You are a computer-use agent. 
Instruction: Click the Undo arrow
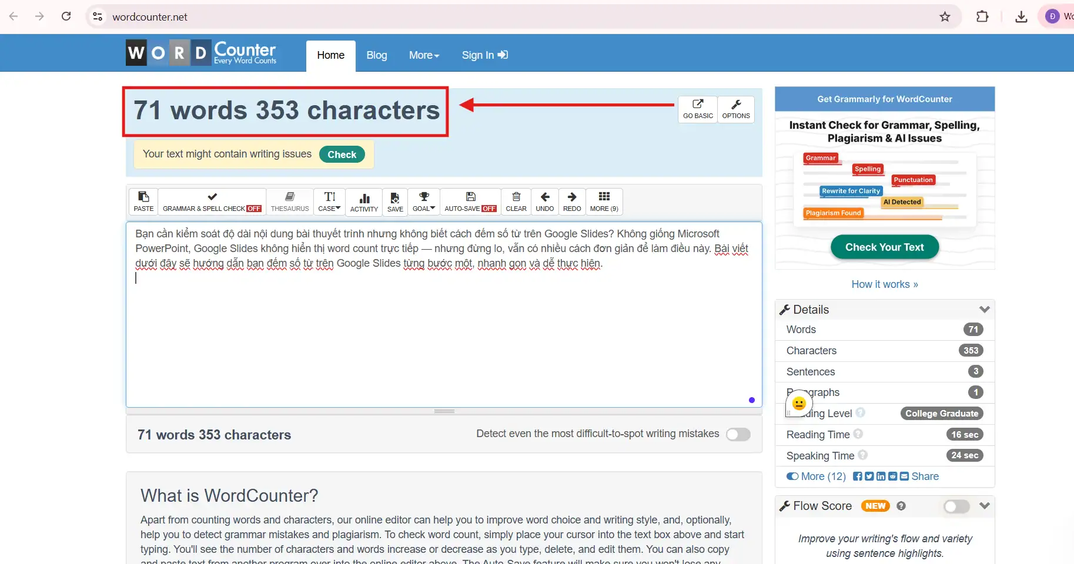click(x=544, y=202)
